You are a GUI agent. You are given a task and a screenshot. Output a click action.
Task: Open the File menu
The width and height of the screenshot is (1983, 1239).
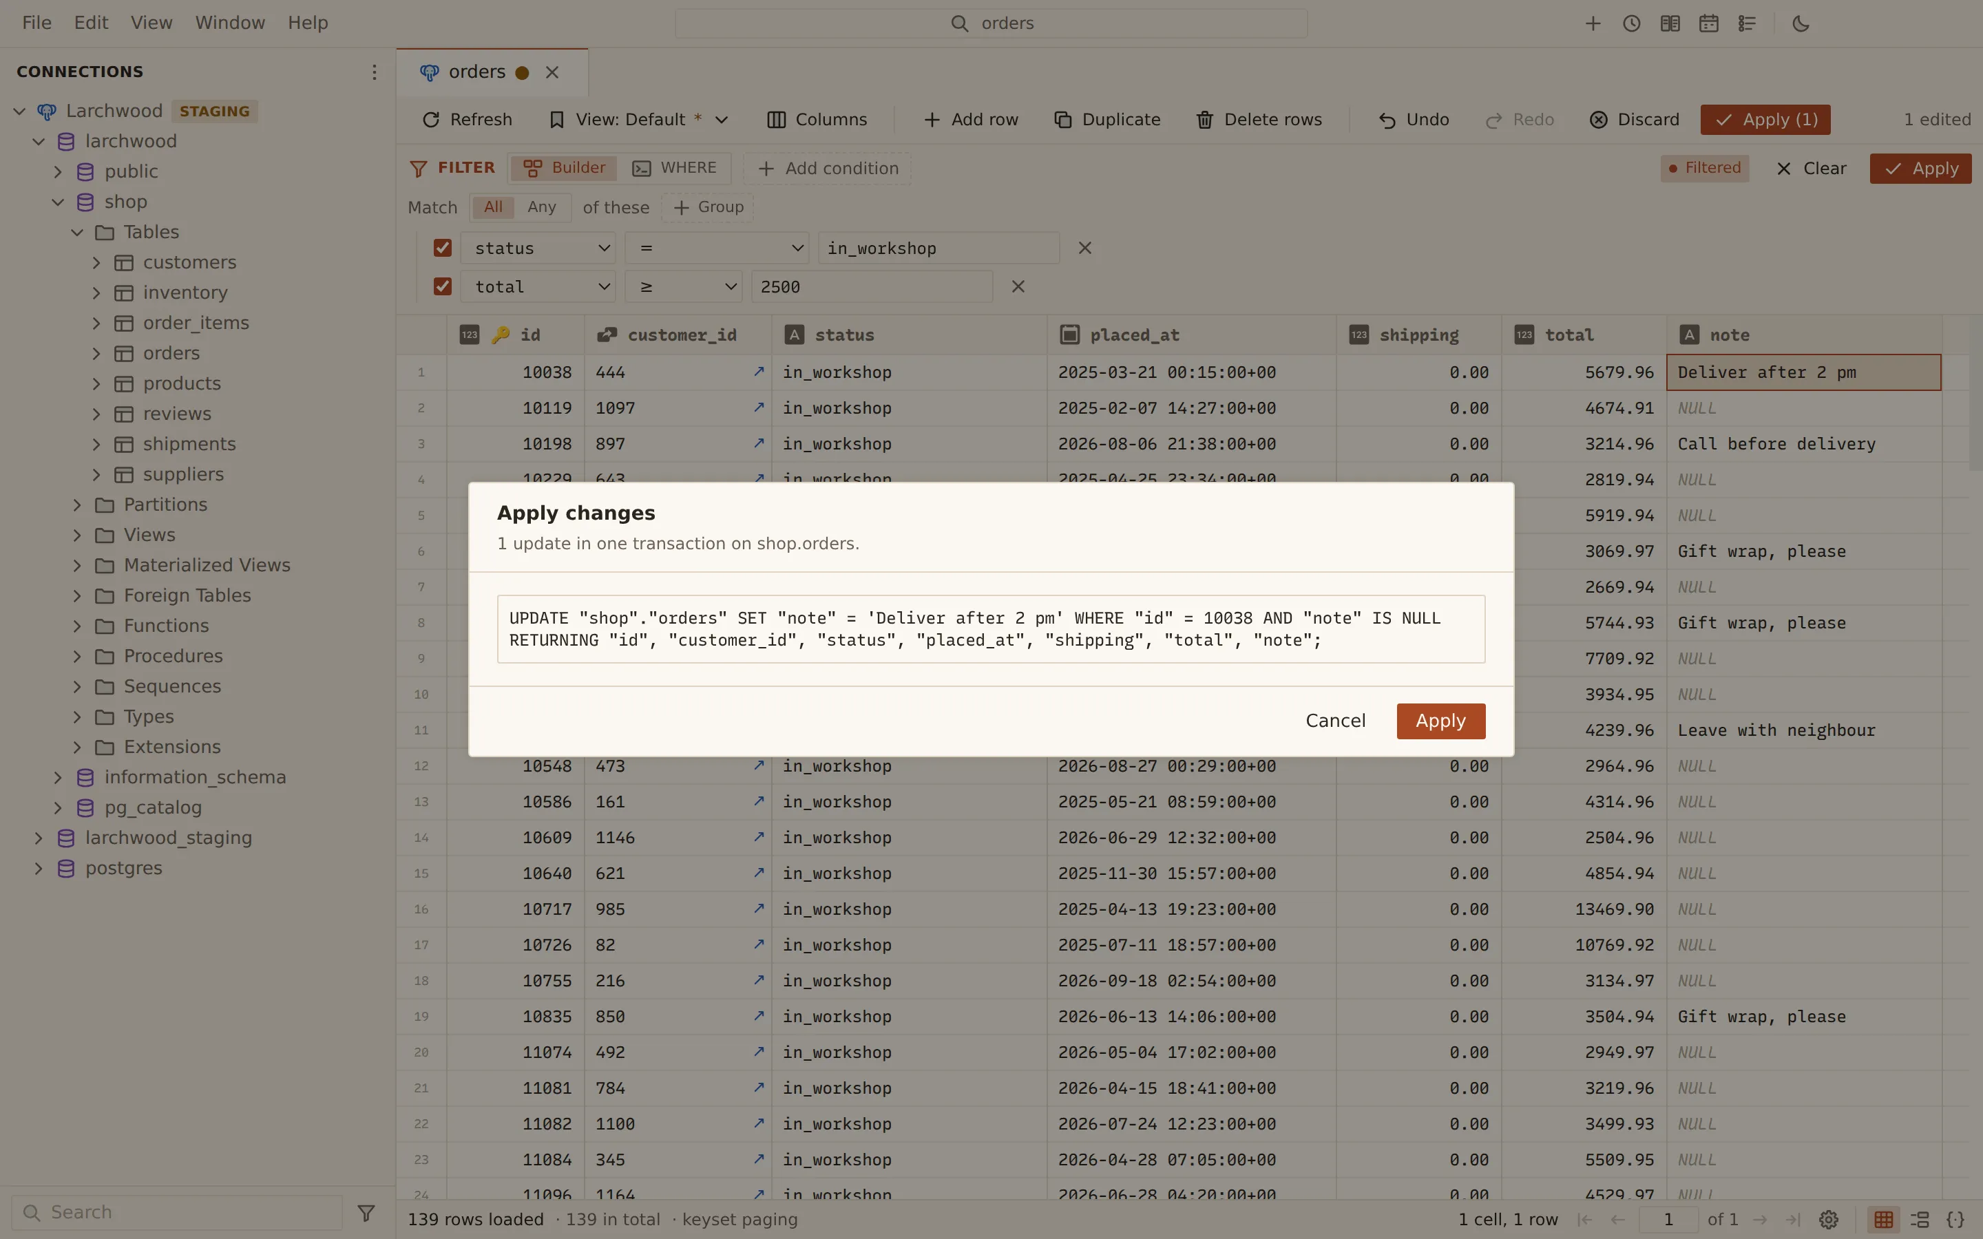37,23
